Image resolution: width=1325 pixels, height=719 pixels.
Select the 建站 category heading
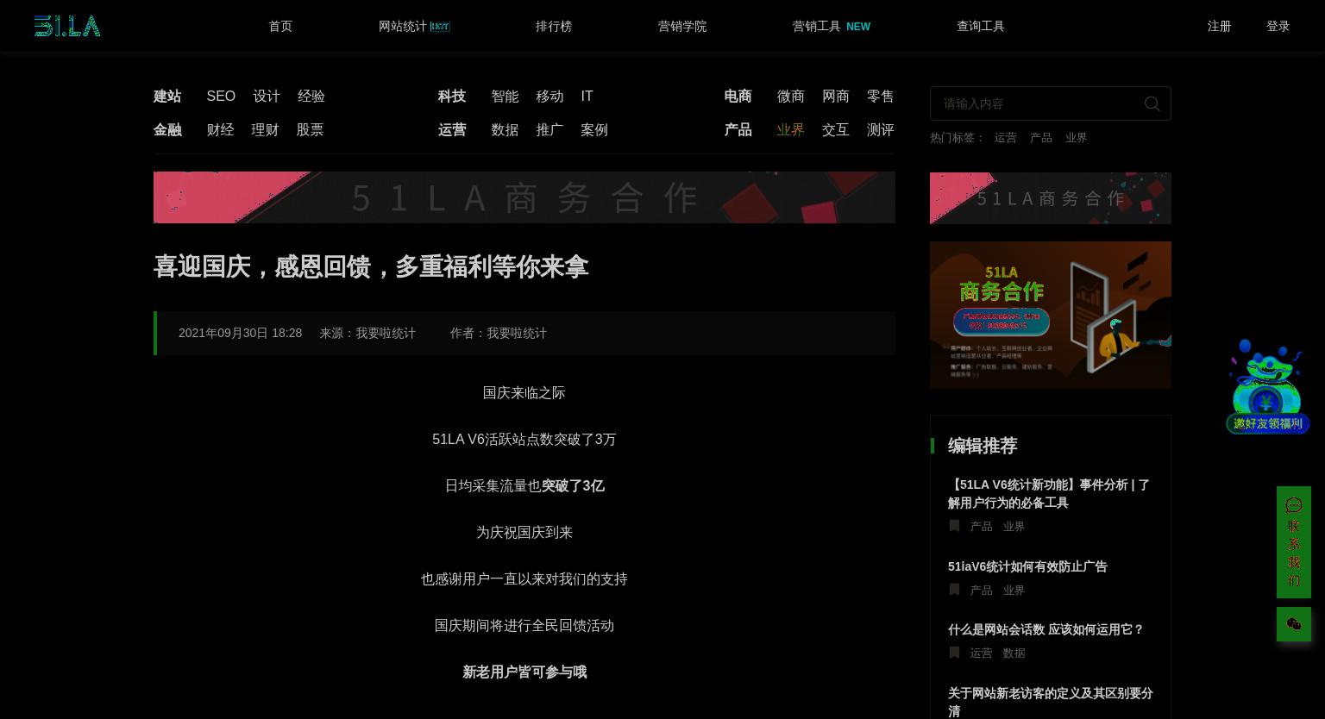click(x=167, y=96)
